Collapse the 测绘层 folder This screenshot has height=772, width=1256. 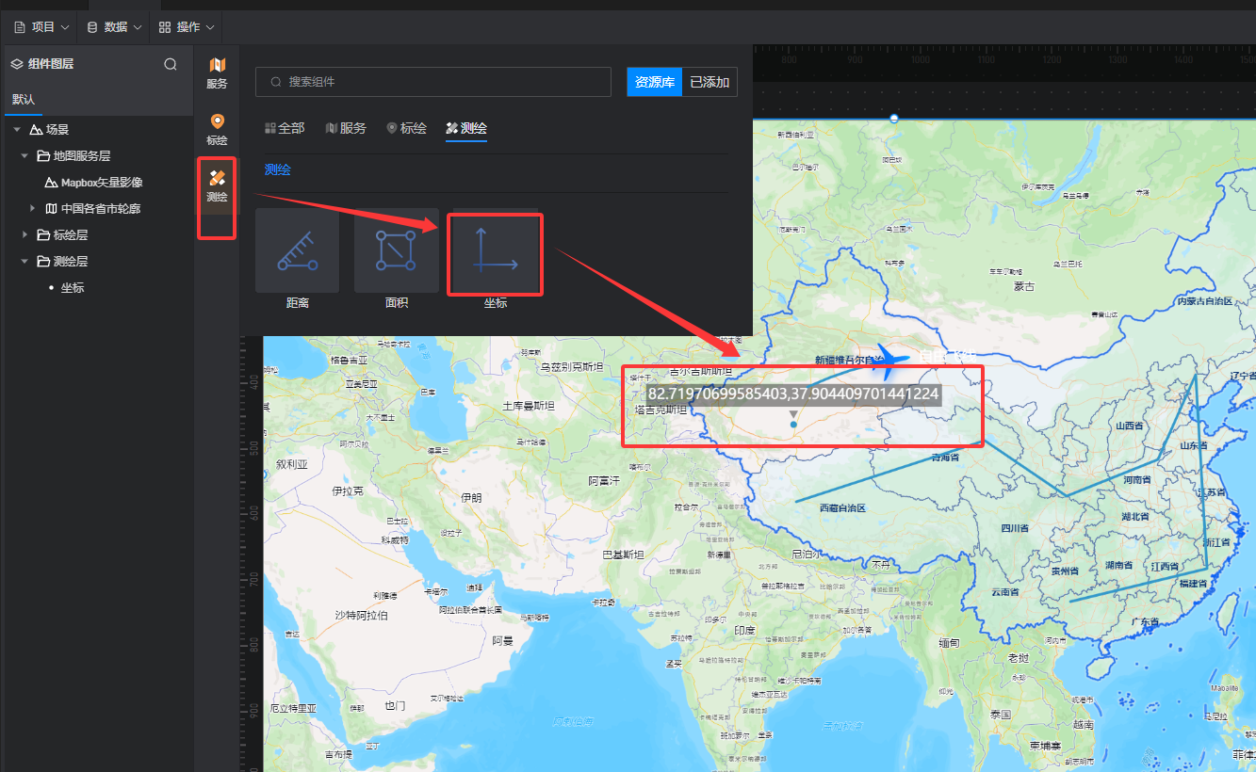pyautogui.click(x=24, y=261)
